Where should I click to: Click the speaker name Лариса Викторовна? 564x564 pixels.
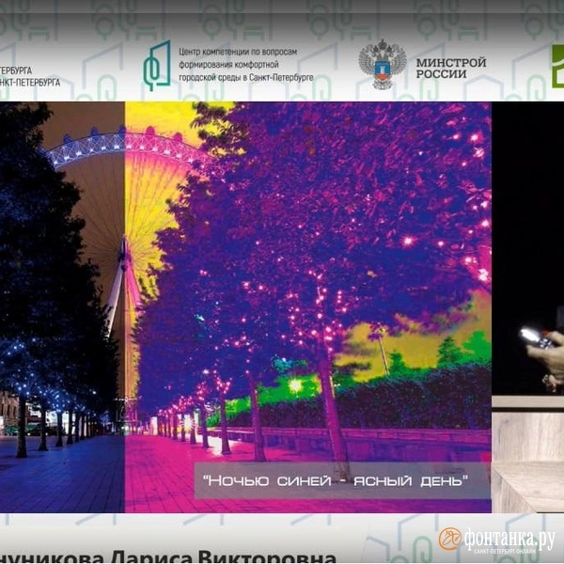click(x=223, y=556)
